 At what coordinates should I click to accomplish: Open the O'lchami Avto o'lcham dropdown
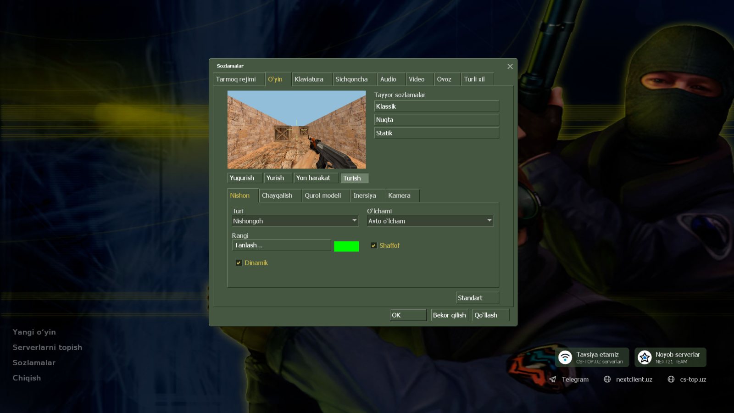[430, 221]
